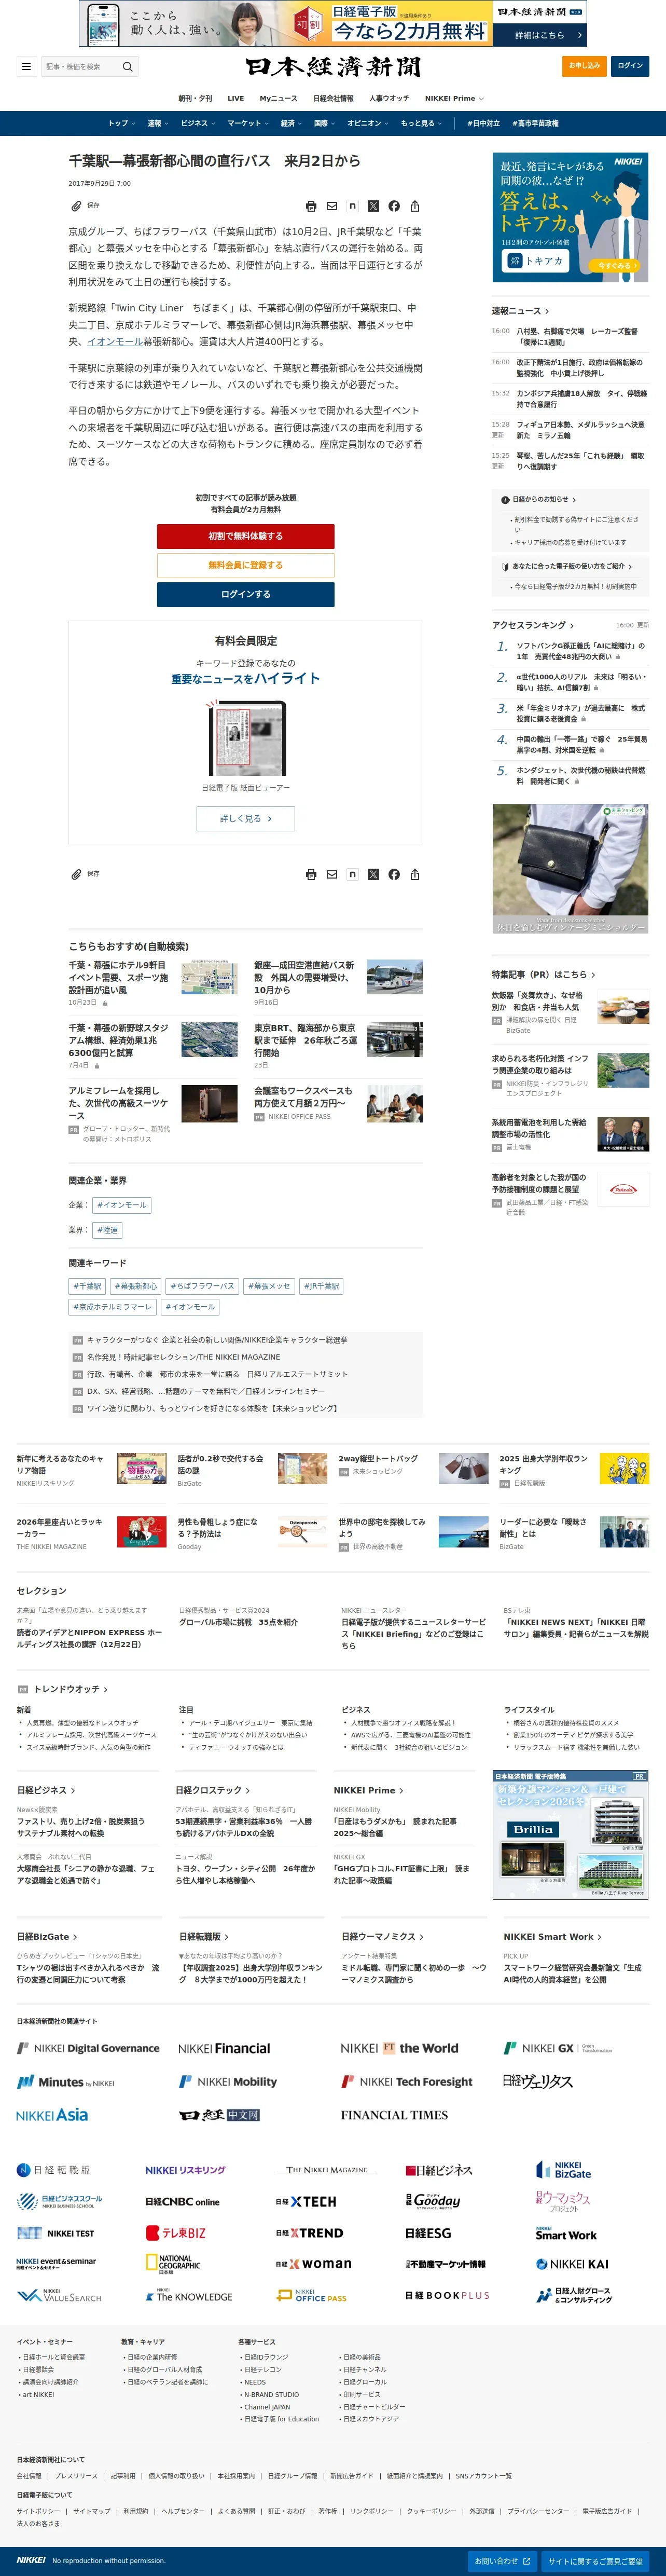
Task: Open the #高市早苗政権 topic in the nav bar
Action: click(x=535, y=123)
